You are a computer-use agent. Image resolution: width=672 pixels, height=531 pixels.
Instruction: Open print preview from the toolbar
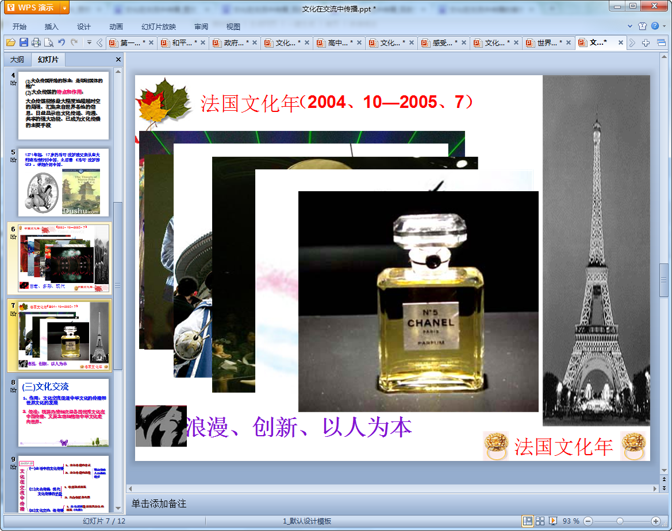(x=49, y=42)
